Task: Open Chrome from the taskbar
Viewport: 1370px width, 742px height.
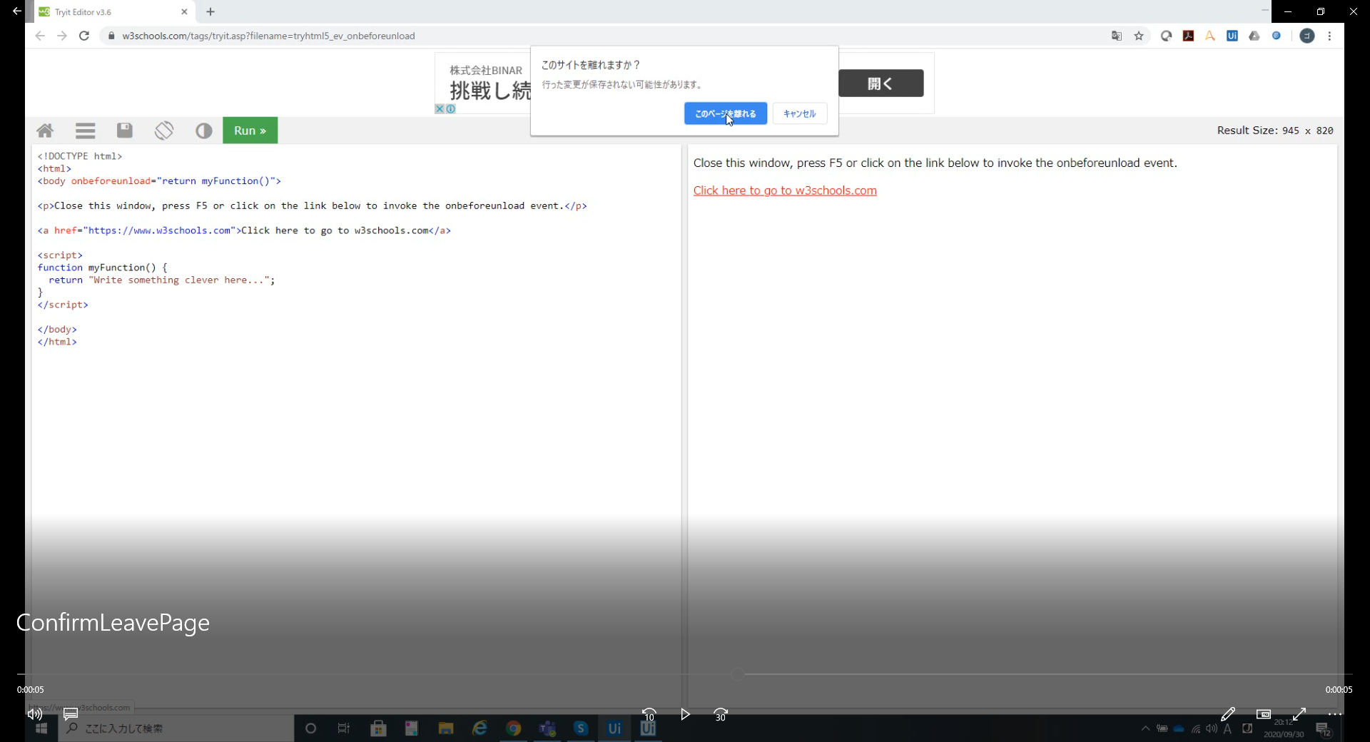Action: [x=514, y=728]
